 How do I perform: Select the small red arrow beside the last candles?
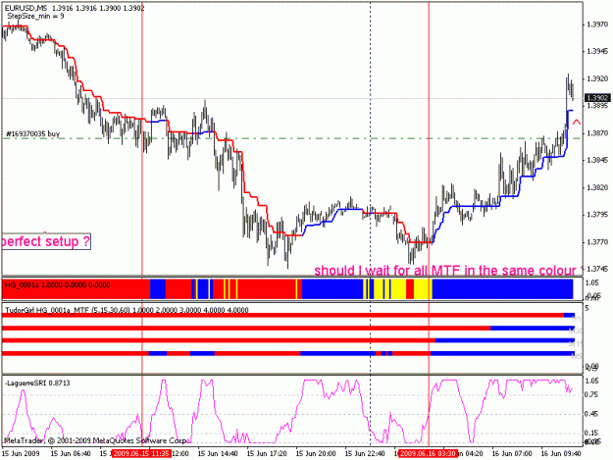577,123
